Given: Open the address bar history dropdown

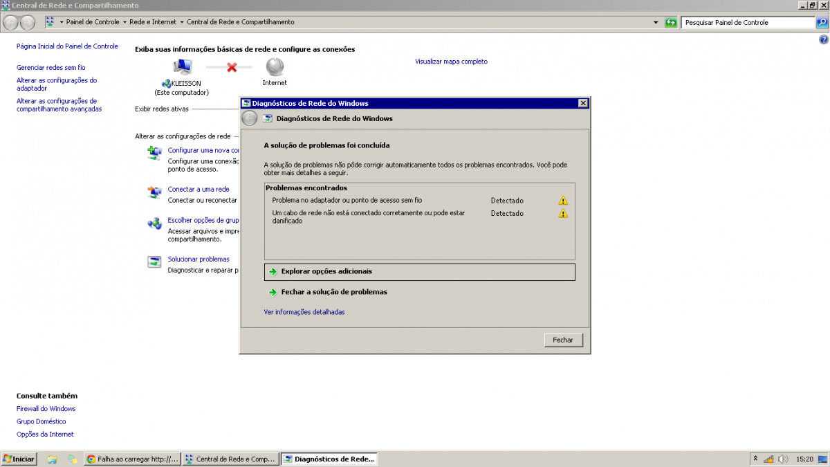Looking at the screenshot, I should point(656,22).
